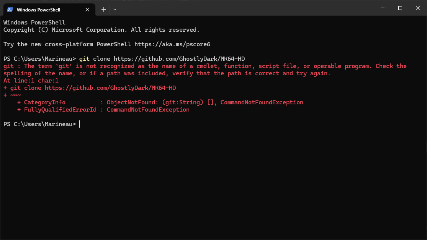Viewport: 427px width, 240px height.
Task: Click the 'Windows PowerShell' header line in terminal
Action: click(x=34, y=23)
